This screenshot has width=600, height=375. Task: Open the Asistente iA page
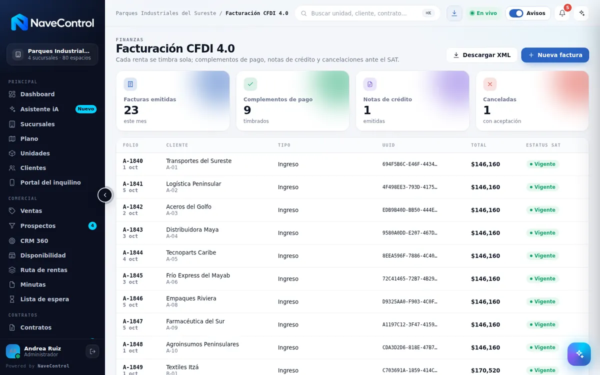52,109
